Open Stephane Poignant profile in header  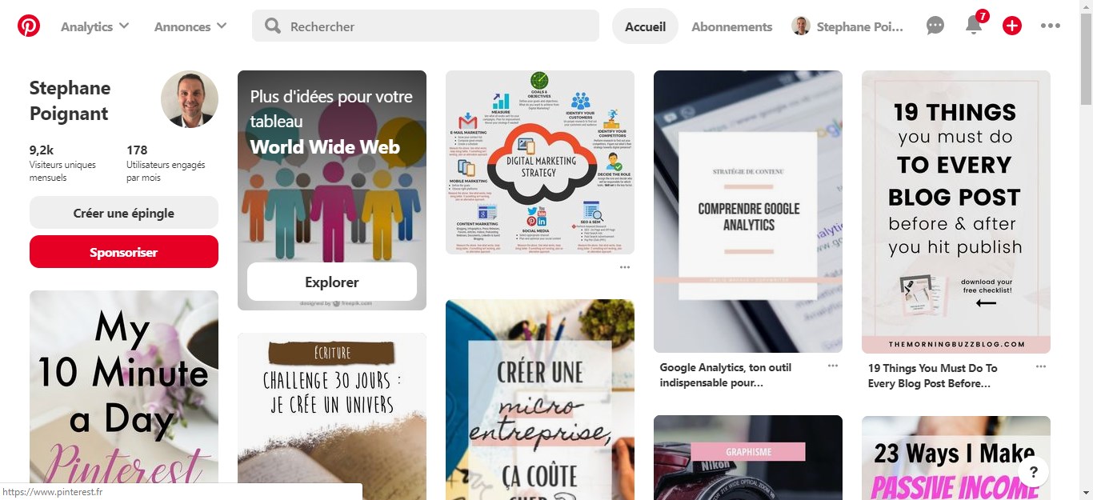pos(848,26)
